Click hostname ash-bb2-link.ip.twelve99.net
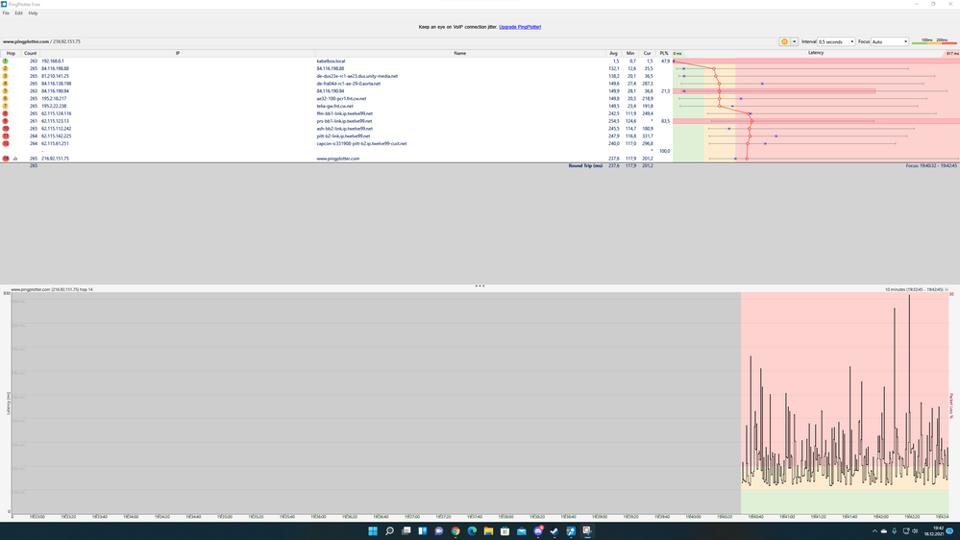 tap(345, 129)
